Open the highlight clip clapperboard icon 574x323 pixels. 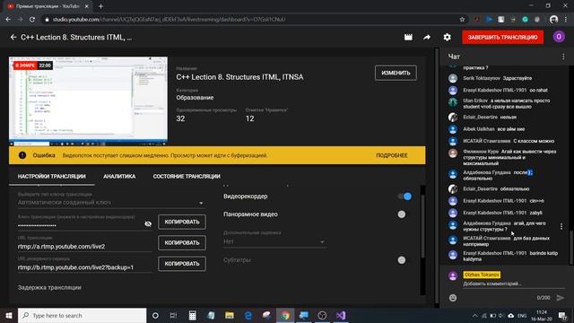[408, 37]
